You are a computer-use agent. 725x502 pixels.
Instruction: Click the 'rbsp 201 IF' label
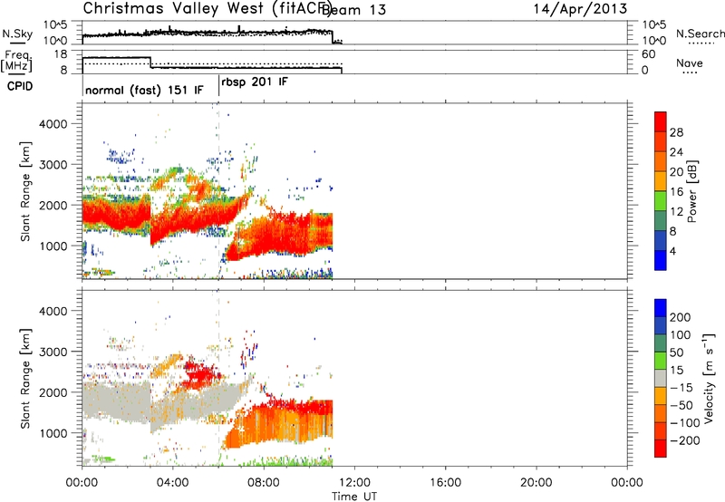tap(255, 82)
